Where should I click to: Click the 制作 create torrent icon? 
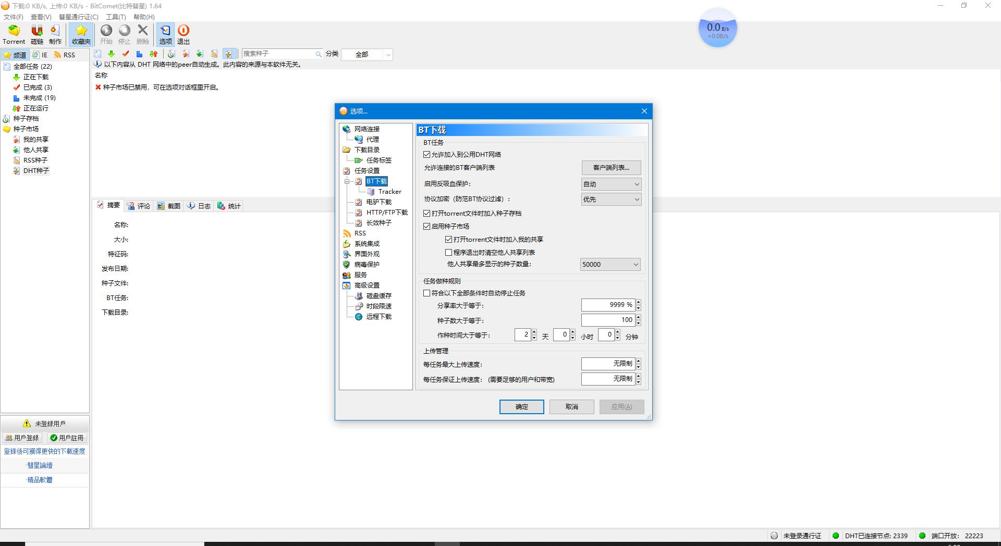click(55, 34)
